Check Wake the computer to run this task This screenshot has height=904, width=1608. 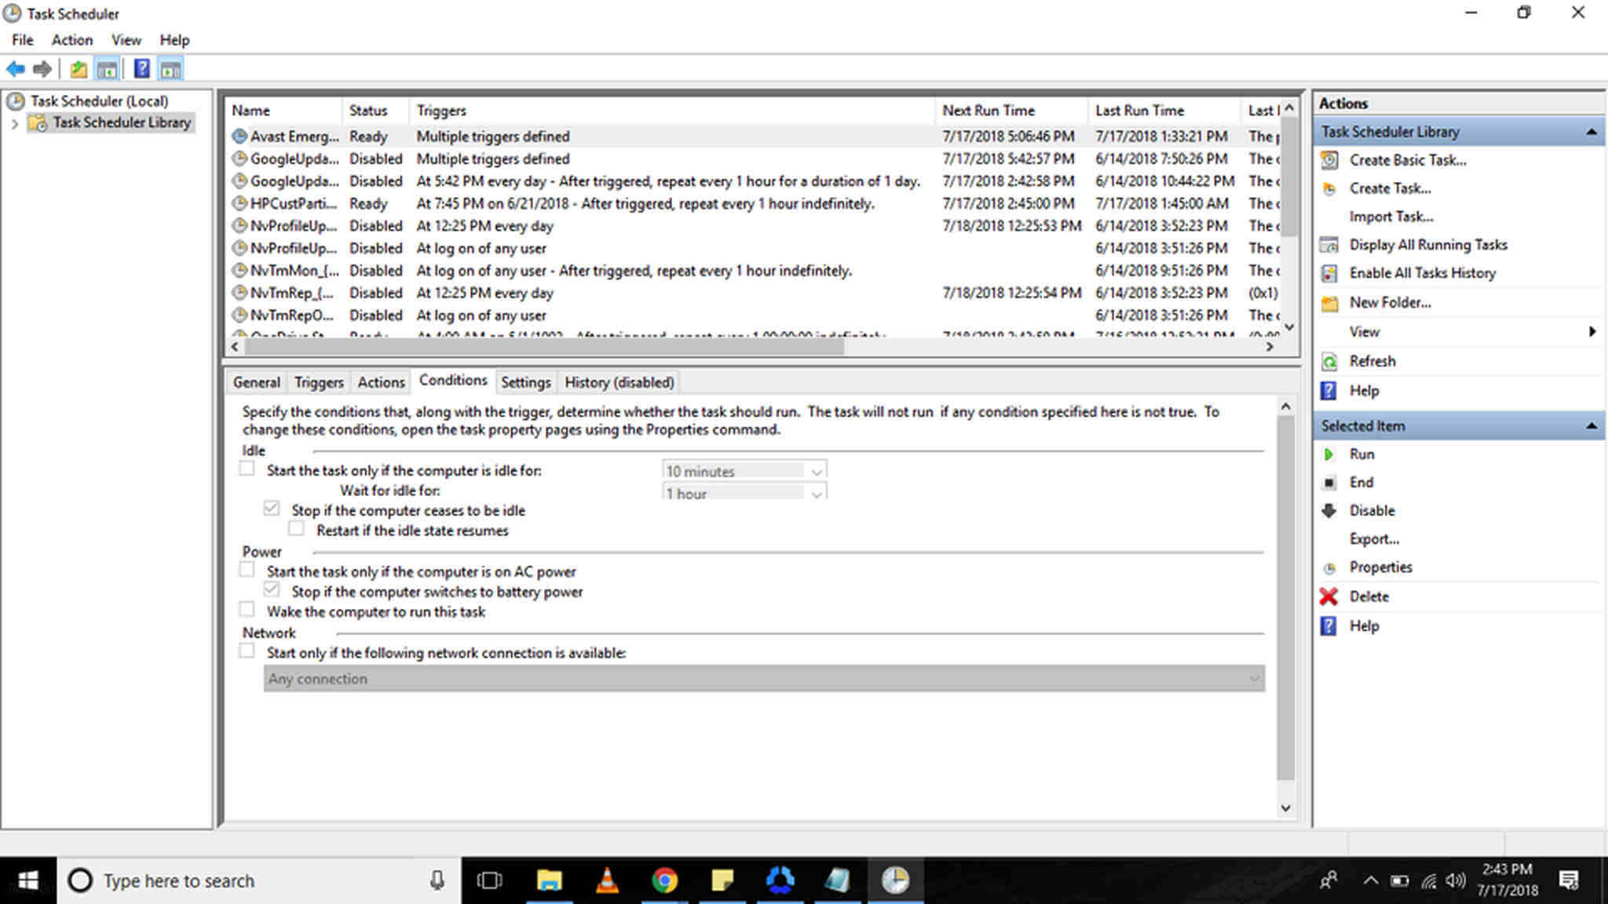pyautogui.click(x=247, y=609)
